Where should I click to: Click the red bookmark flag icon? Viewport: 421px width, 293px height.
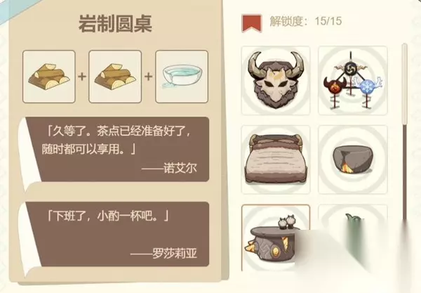click(x=252, y=23)
